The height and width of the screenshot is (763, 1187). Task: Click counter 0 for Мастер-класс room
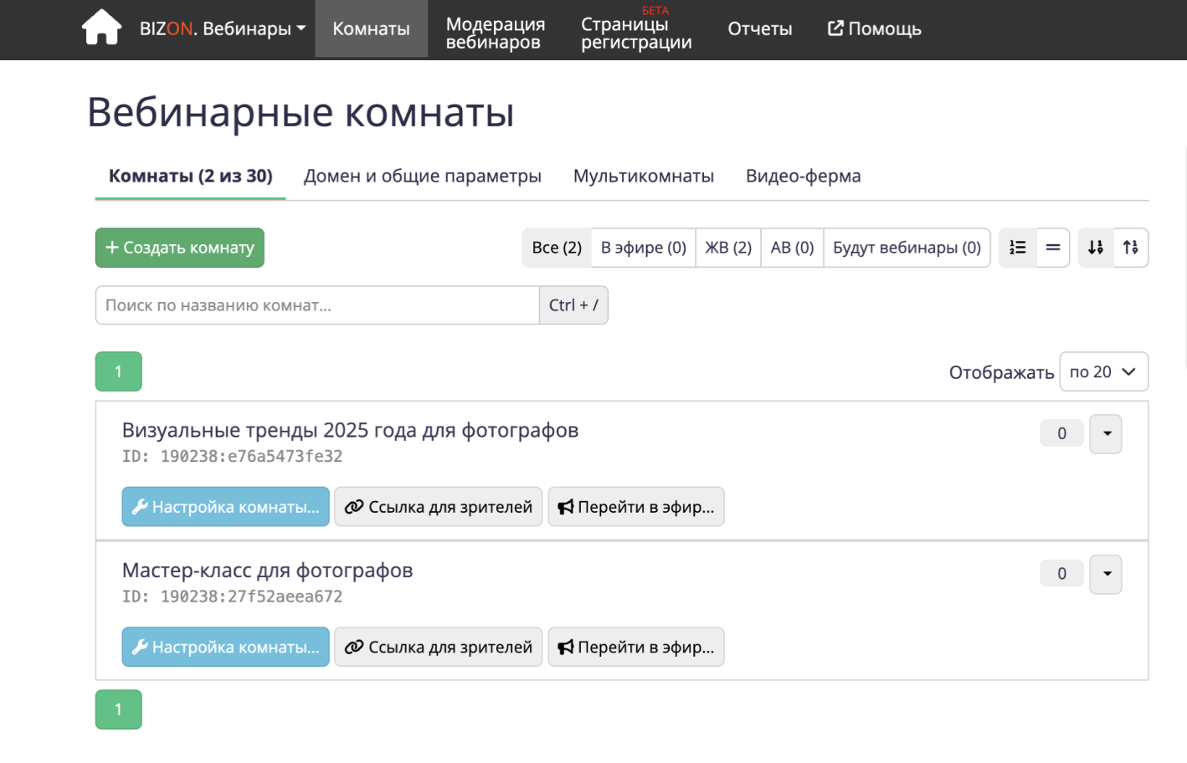click(x=1061, y=574)
